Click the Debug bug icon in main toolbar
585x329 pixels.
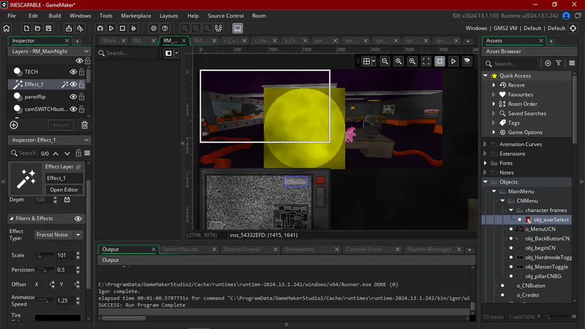(100, 29)
